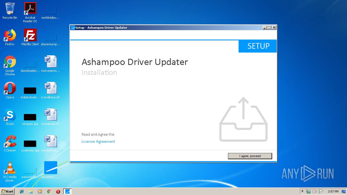Select the neededteen... document icon
Image resolution: width=347 pixels, height=195 pixels.
[x=50, y=144]
